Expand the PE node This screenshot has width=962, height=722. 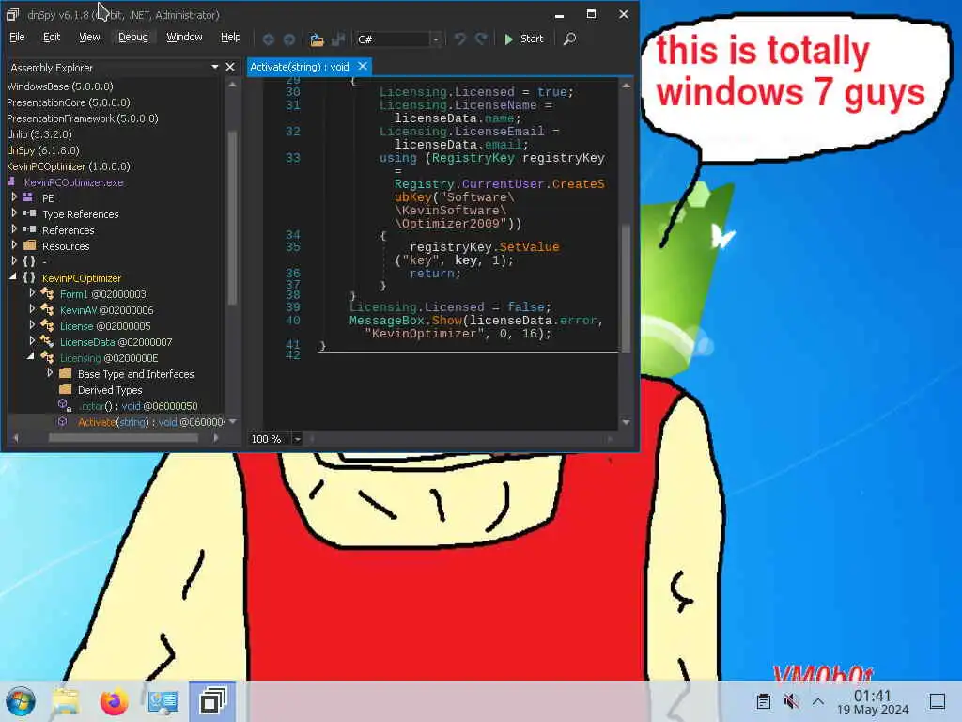click(14, 197)
